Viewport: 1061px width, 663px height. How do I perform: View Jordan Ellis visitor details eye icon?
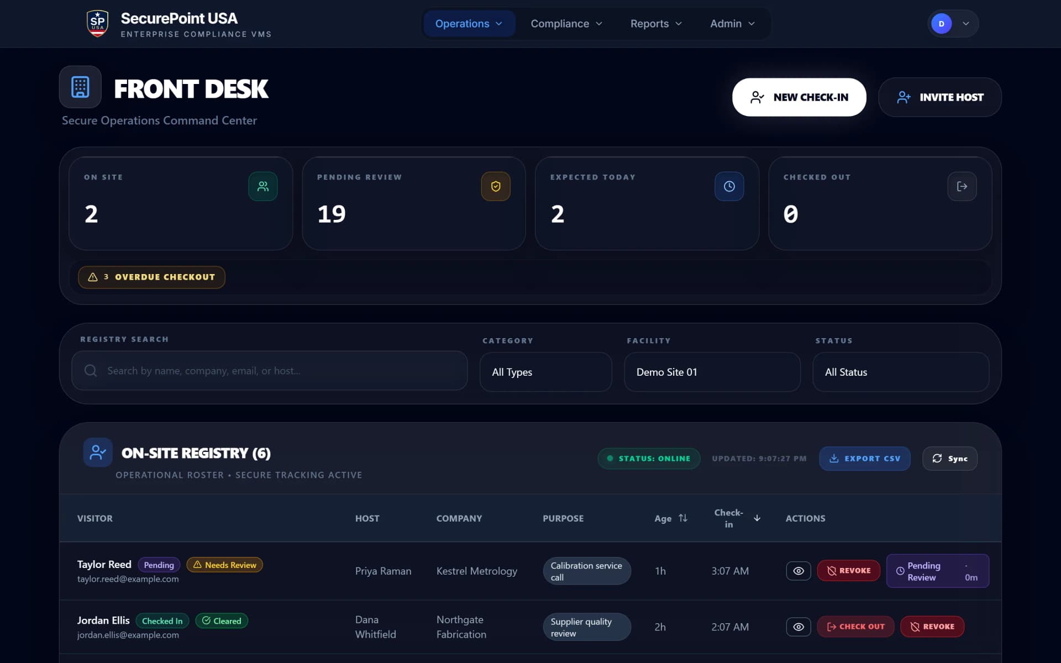(799, 627)
